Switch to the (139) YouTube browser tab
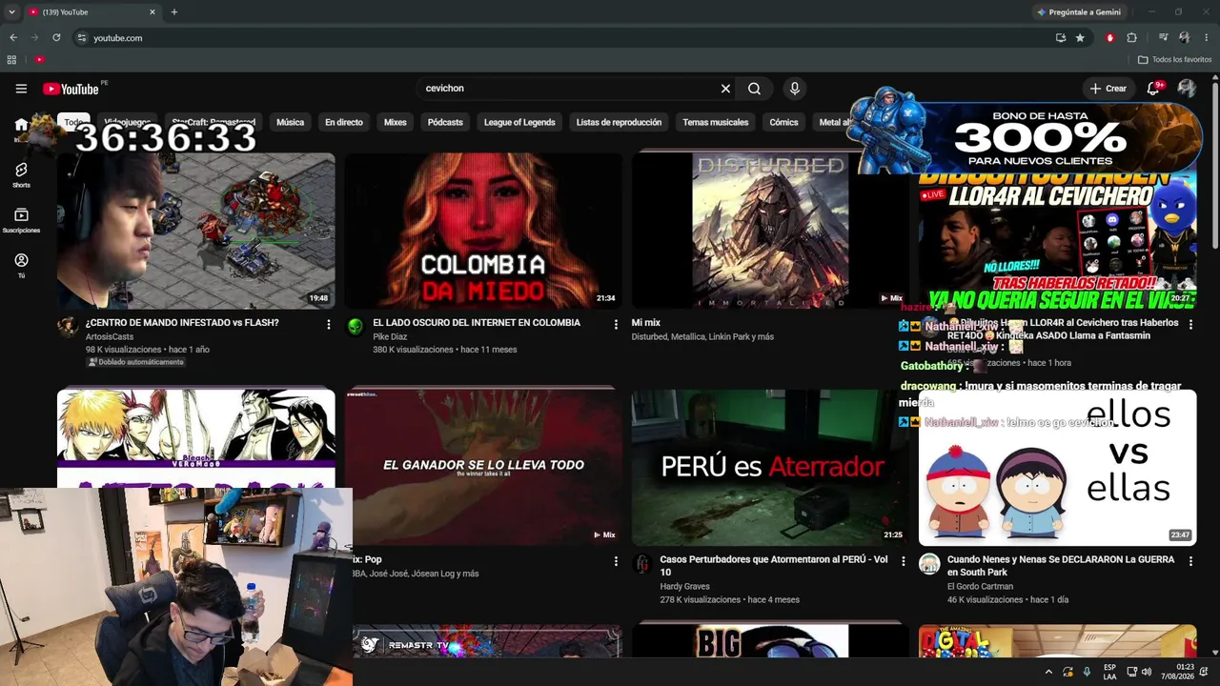 (x=91, y=12)
